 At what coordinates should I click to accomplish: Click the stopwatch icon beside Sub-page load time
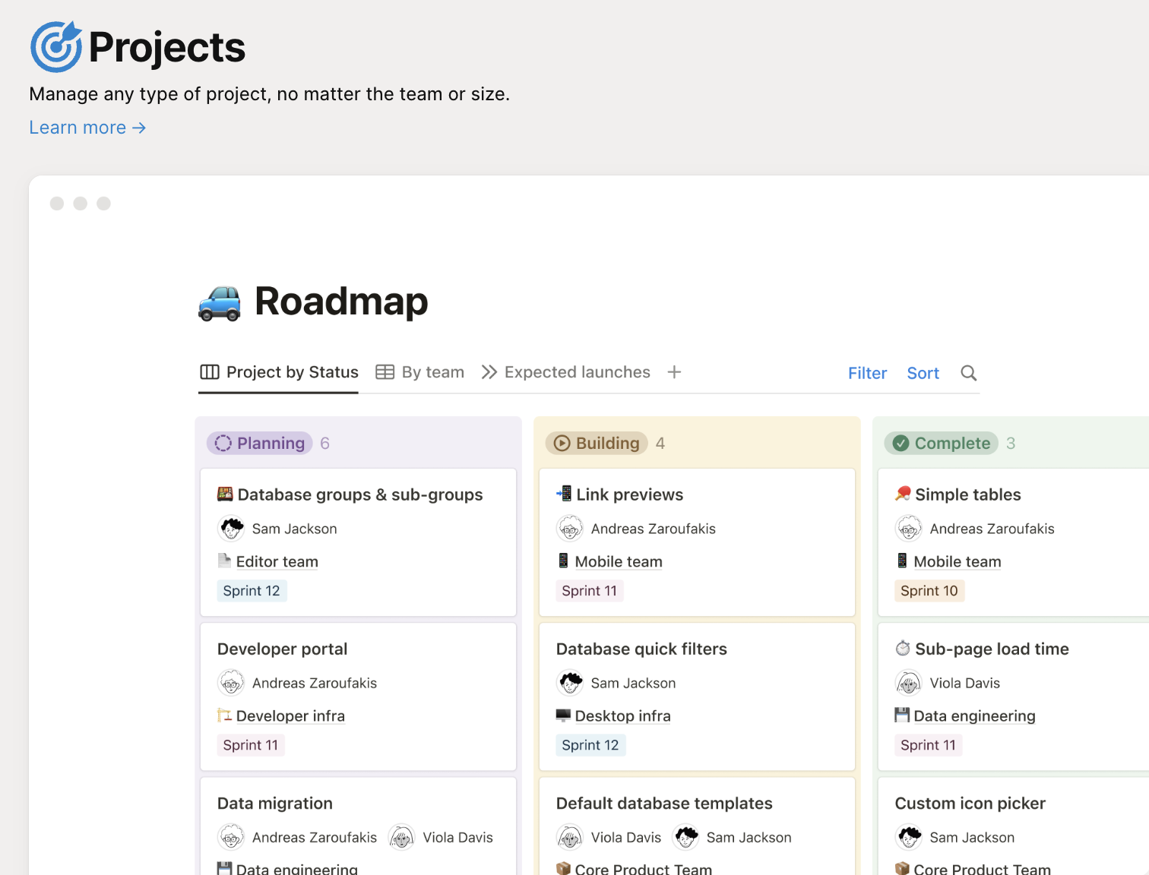(903, 649)
